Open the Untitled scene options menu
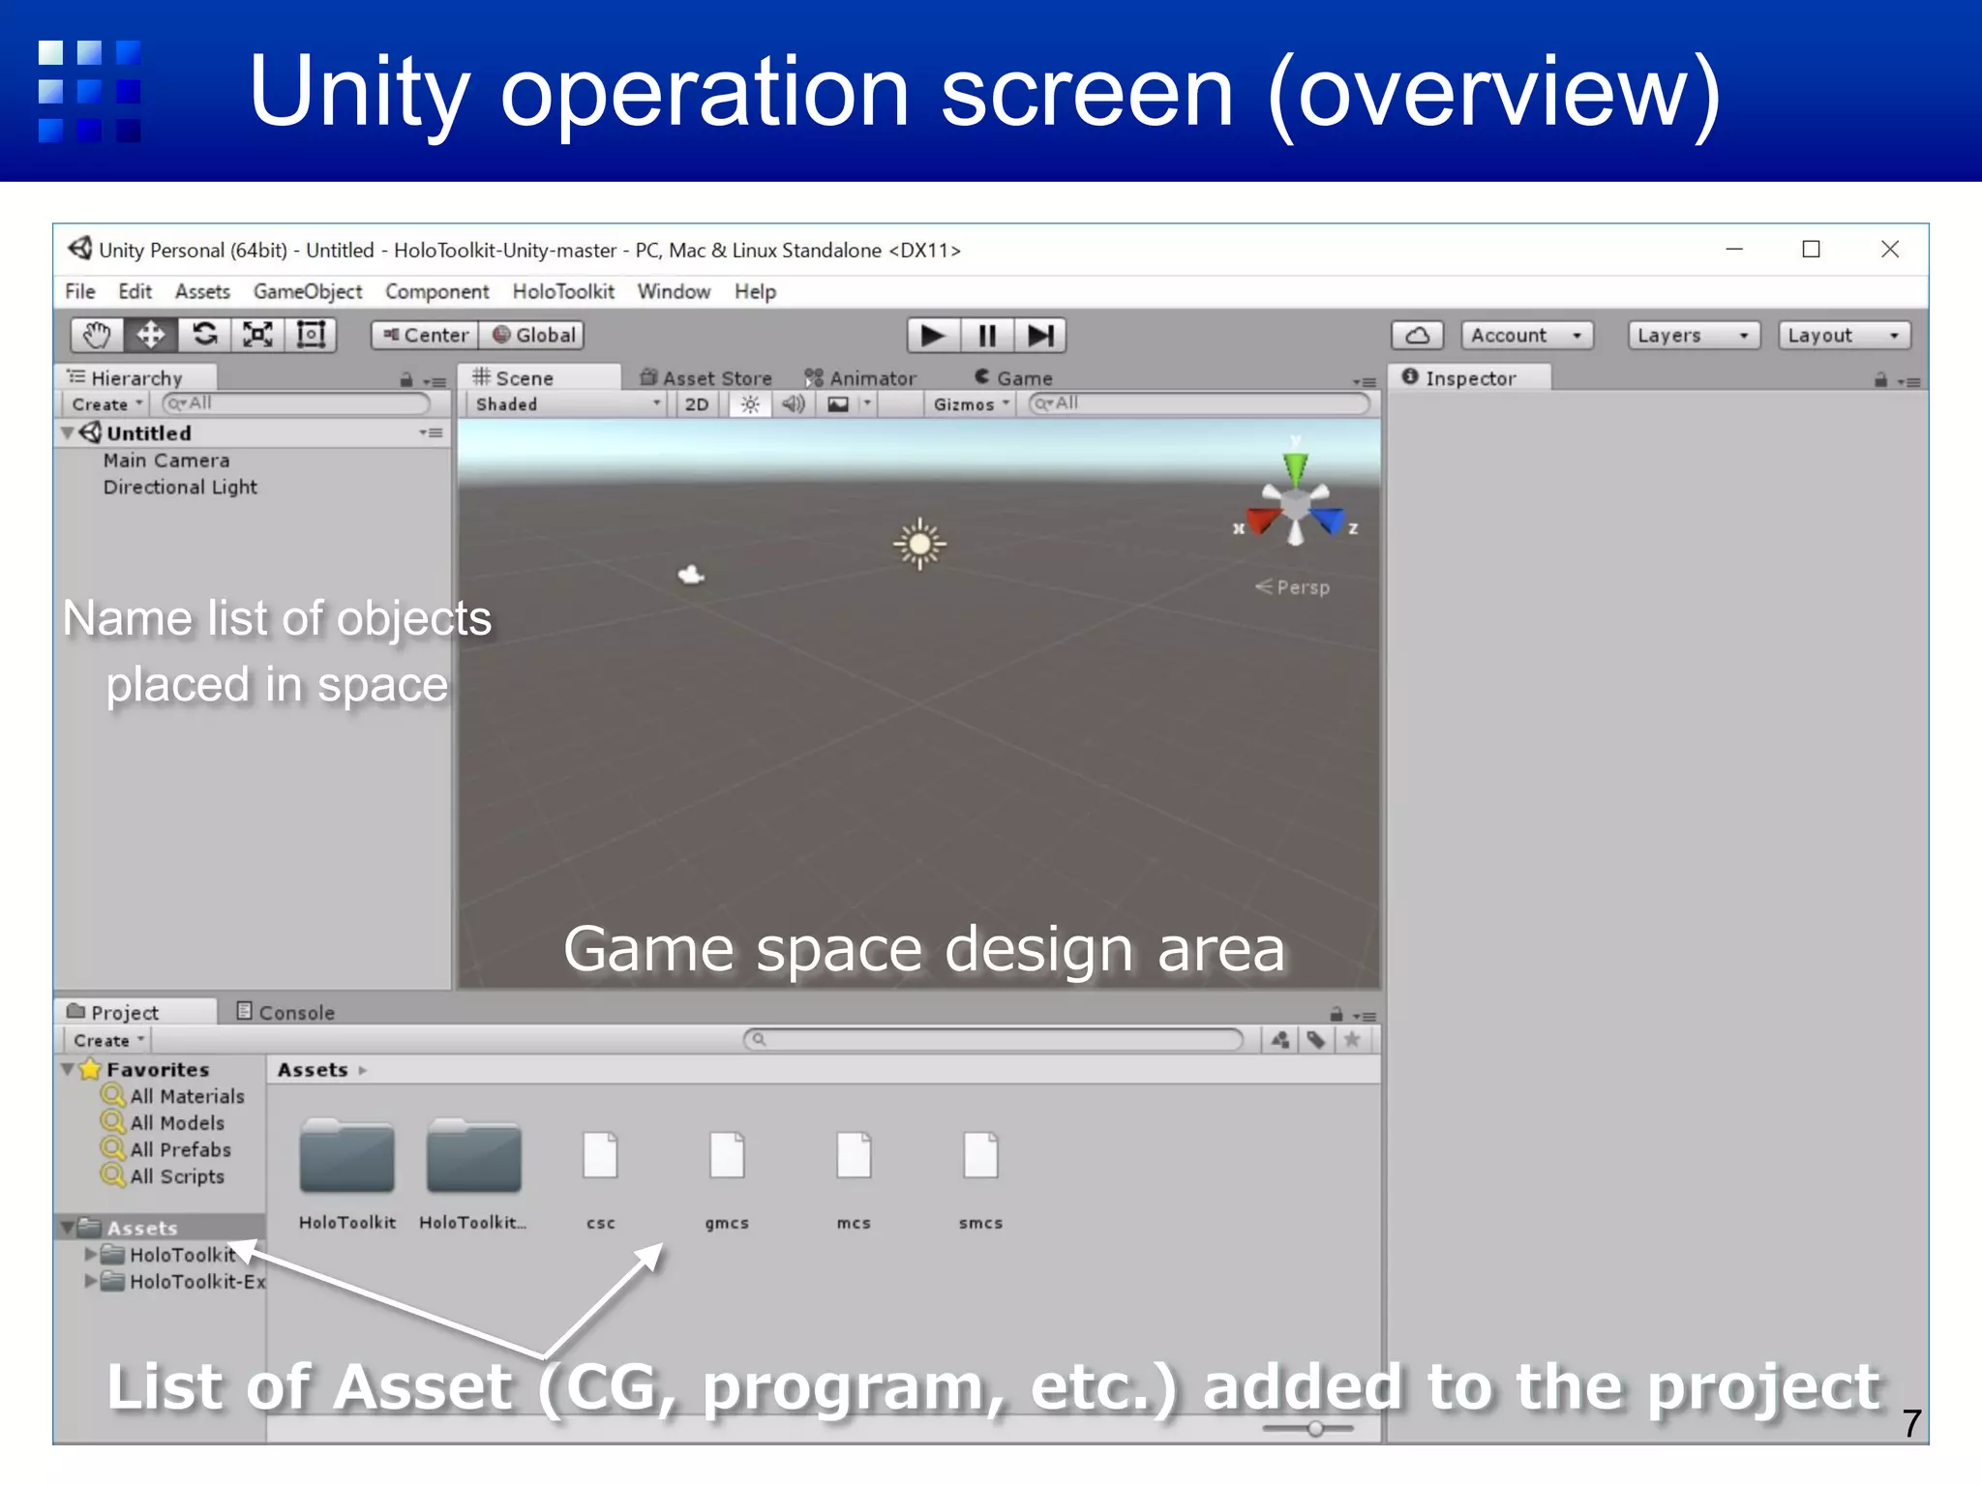This screenshot has height=1486, width=1982. [432, 432]
